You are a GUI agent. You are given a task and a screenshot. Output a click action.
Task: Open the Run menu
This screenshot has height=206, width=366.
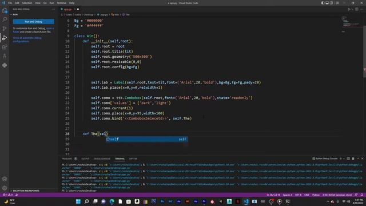click(x=51, y=3)
